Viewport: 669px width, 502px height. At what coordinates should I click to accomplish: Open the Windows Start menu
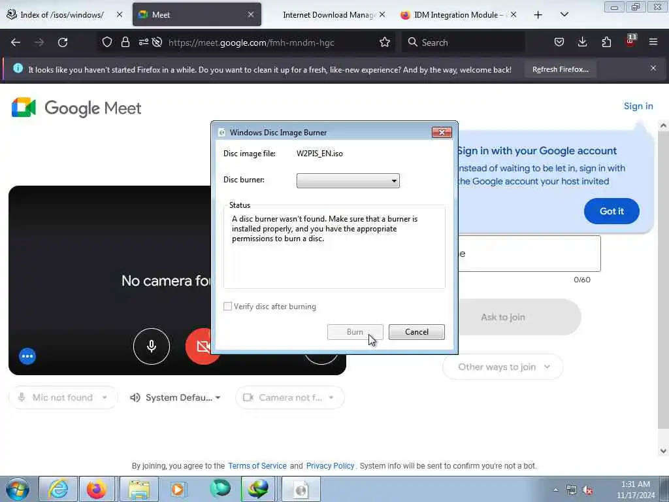pyautogui.click(x=18, y=489)
